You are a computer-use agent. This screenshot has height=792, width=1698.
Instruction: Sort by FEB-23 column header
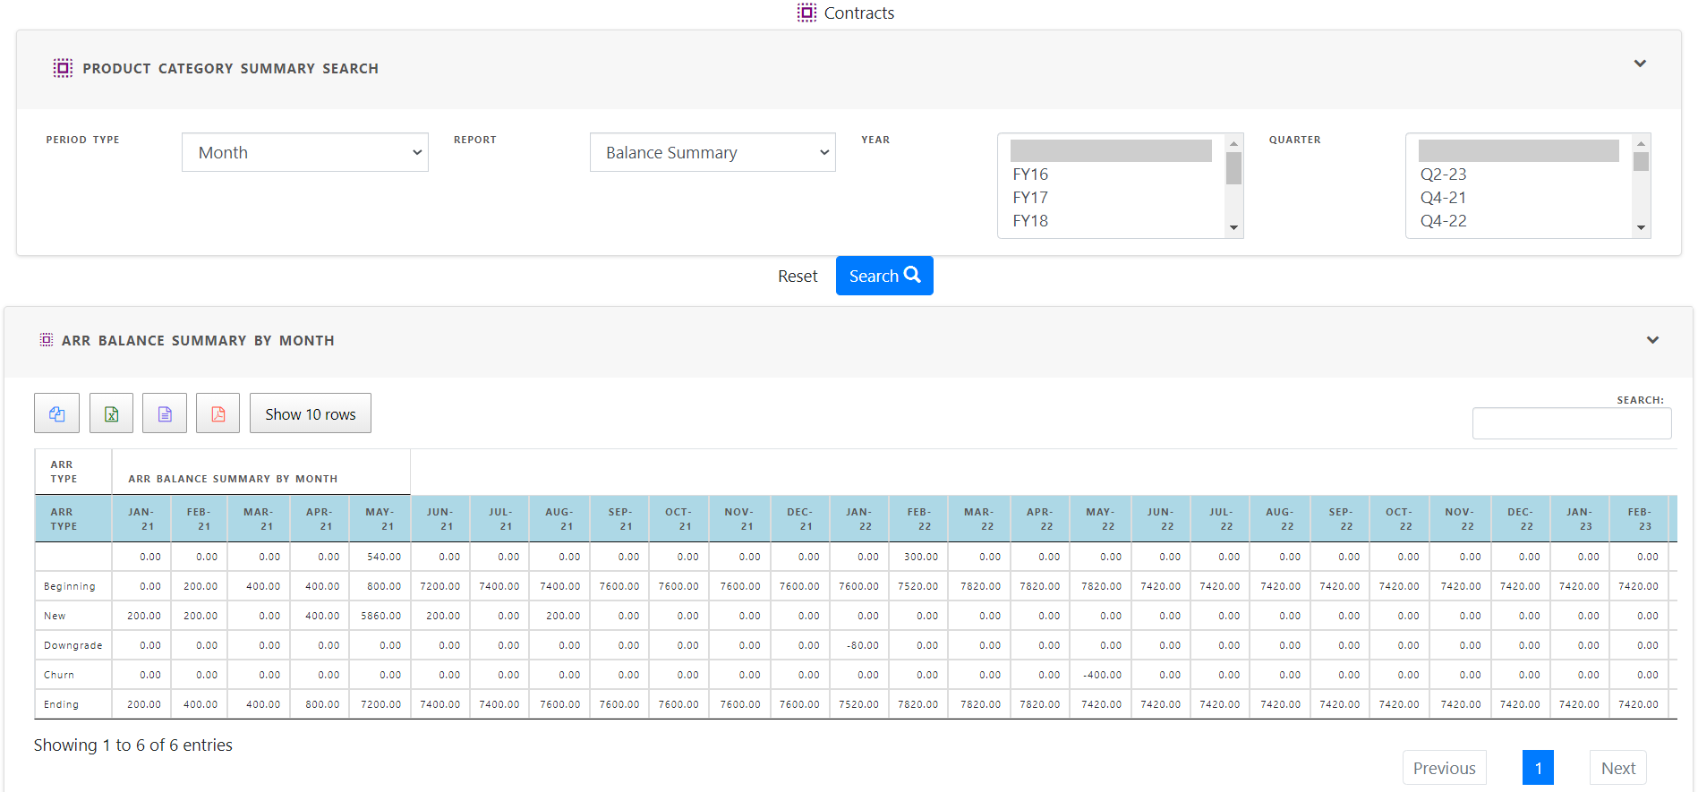[x=1639, y=519]
